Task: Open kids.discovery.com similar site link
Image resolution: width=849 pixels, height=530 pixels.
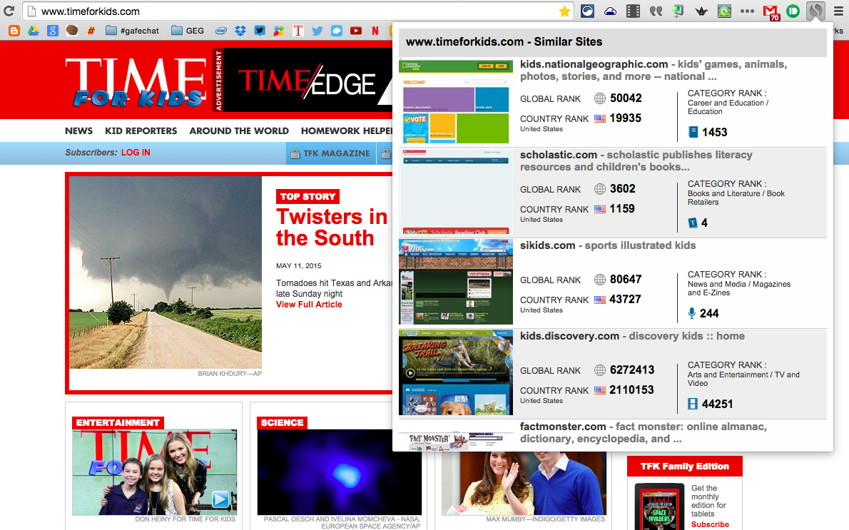Action: coord(569,336)
